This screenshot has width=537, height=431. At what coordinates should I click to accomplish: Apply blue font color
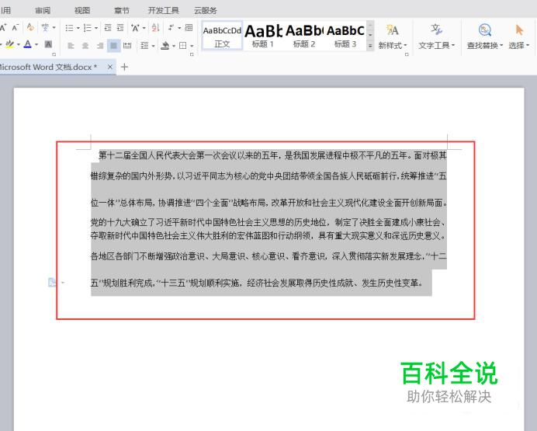click(28, 44)
